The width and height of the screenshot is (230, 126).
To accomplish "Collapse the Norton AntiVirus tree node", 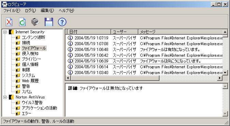I will click(x=5, y=97).
